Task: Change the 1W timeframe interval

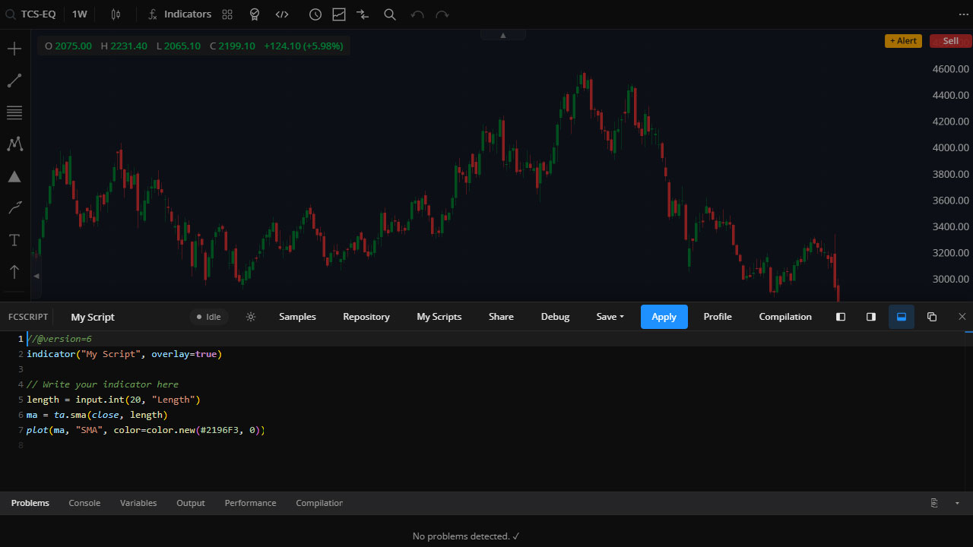Action: point(79,14)
